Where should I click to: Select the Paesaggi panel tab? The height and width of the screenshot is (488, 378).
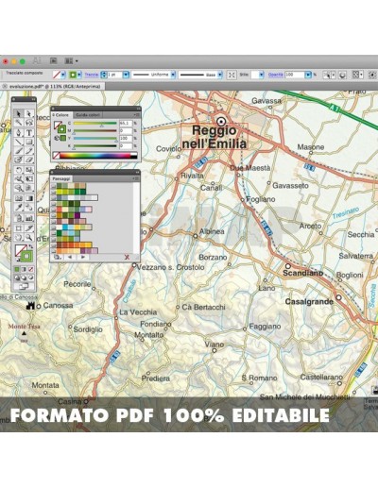[x=61, y=178]
